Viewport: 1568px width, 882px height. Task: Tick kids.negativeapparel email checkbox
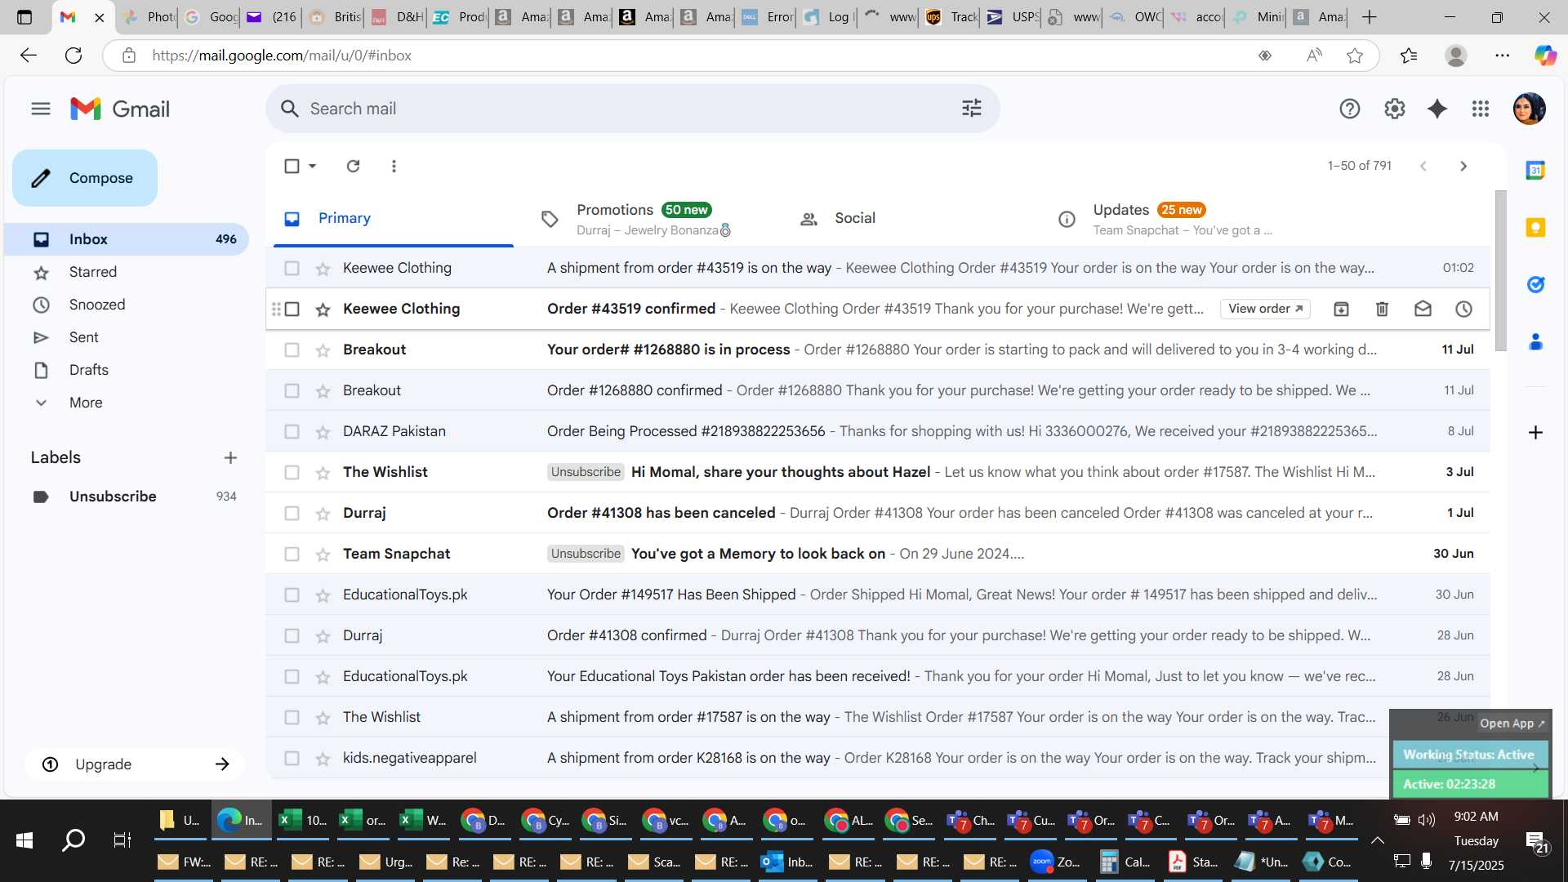point(292,758)
